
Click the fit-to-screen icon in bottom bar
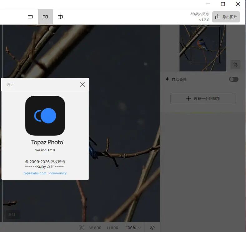tap(82, 228)
